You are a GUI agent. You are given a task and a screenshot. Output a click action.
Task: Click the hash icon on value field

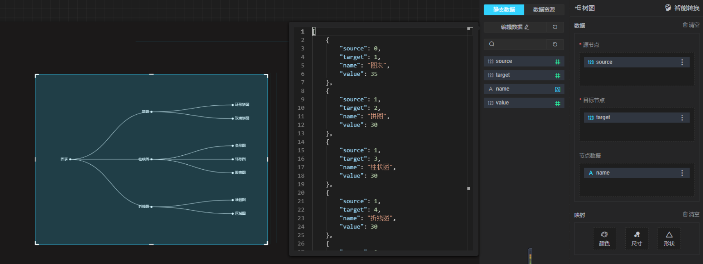click(558, 103)
